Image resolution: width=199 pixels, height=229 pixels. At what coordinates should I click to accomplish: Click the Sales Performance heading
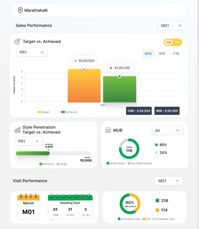pos(34,25)
